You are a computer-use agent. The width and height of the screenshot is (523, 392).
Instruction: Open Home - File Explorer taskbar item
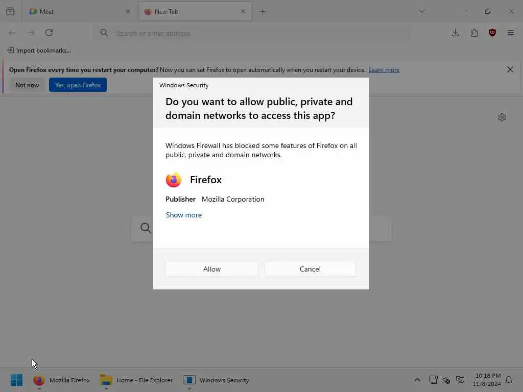[136, 380]
